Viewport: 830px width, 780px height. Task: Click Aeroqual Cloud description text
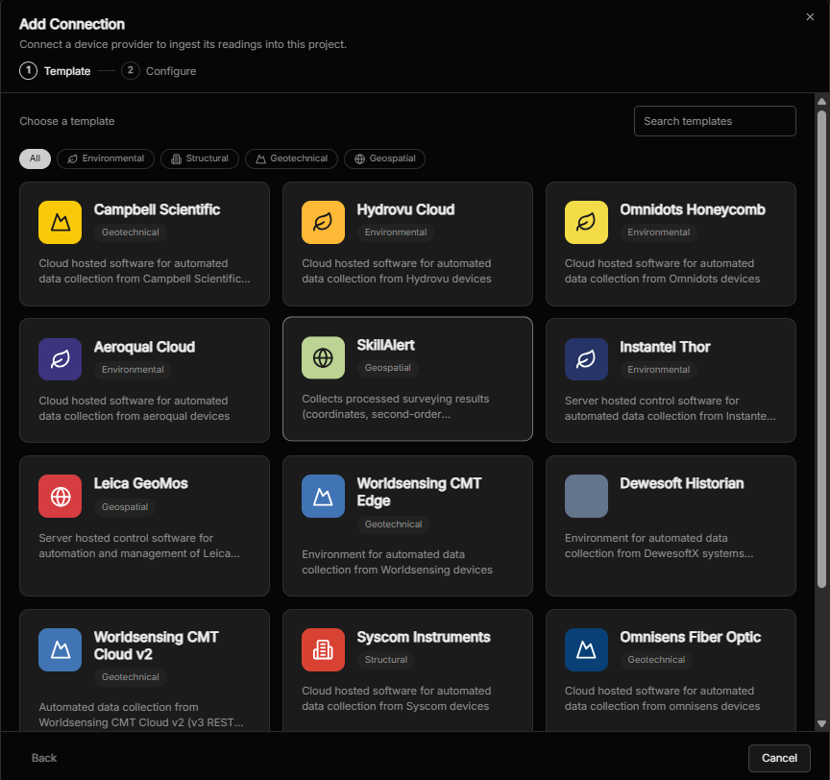(134, 408)
